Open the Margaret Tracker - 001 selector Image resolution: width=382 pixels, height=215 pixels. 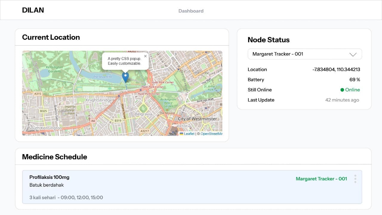304,54
